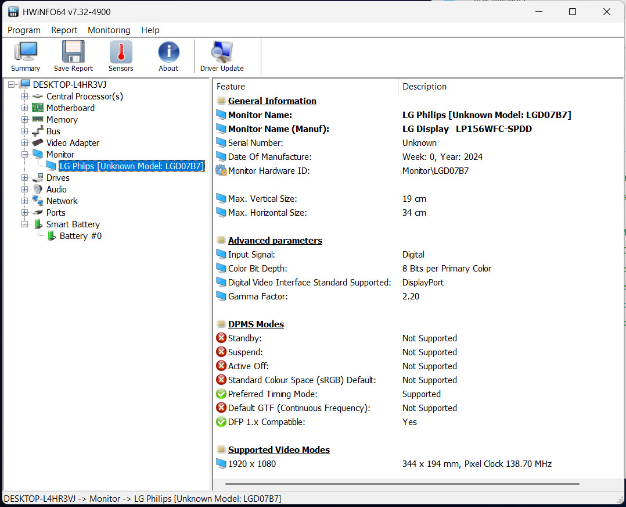Select the Date Of Manufacture row
The width and height of the screenshot is (626, 507).
[418, 157]
